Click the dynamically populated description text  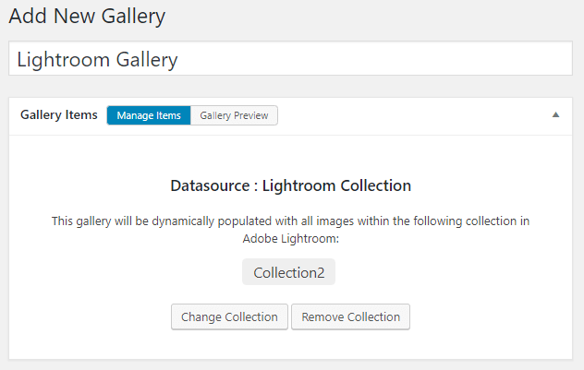[290, 230]
